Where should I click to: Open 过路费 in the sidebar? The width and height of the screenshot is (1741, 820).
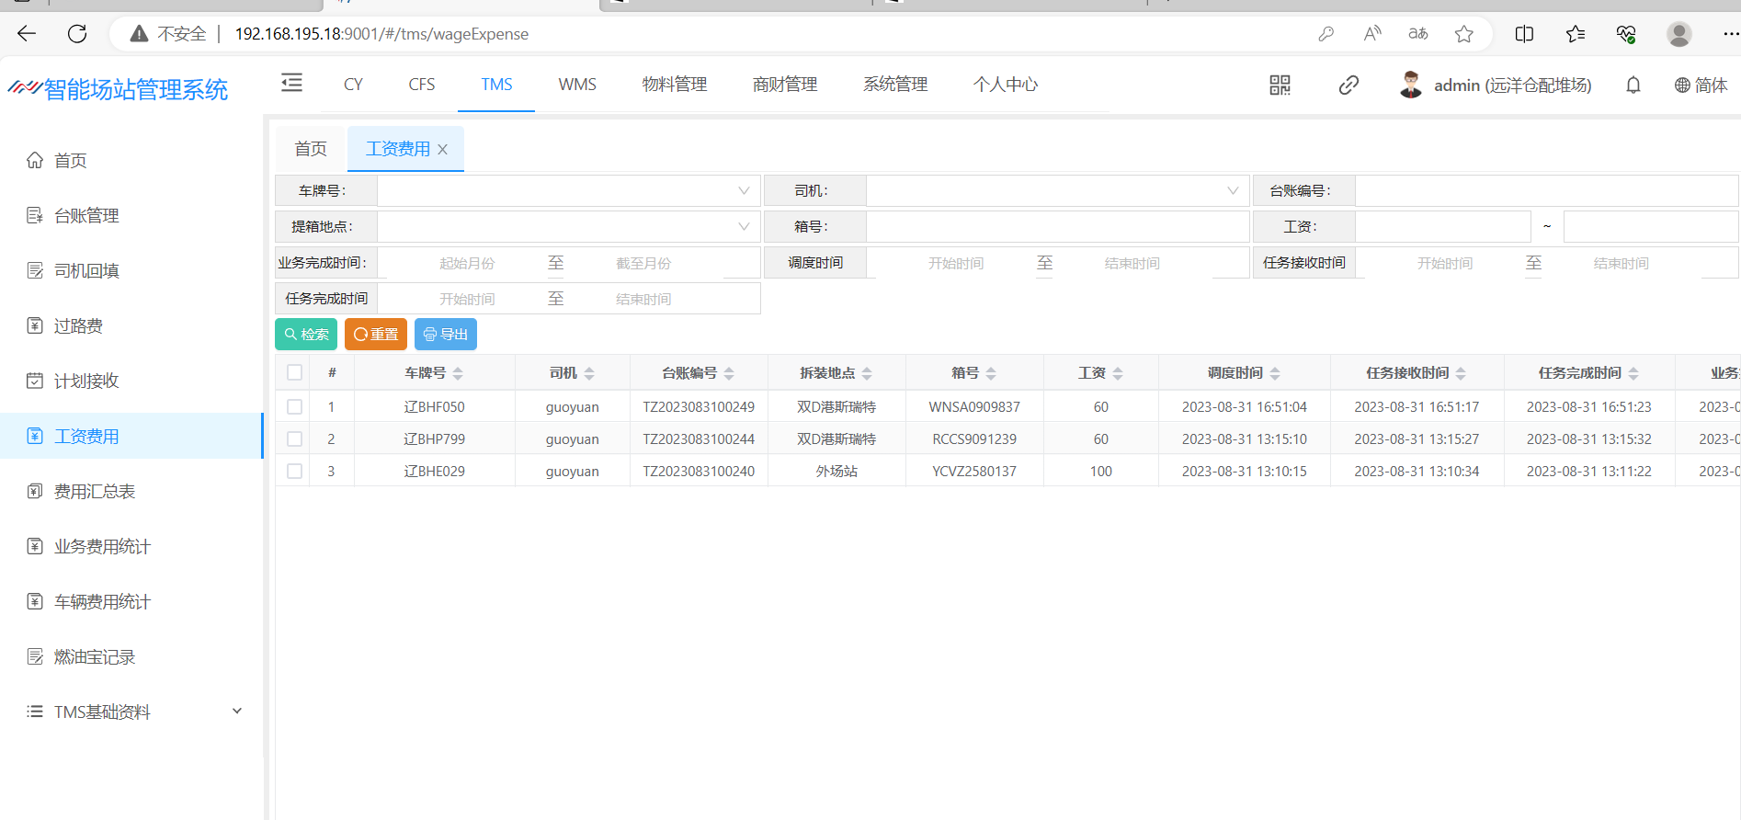78,325
